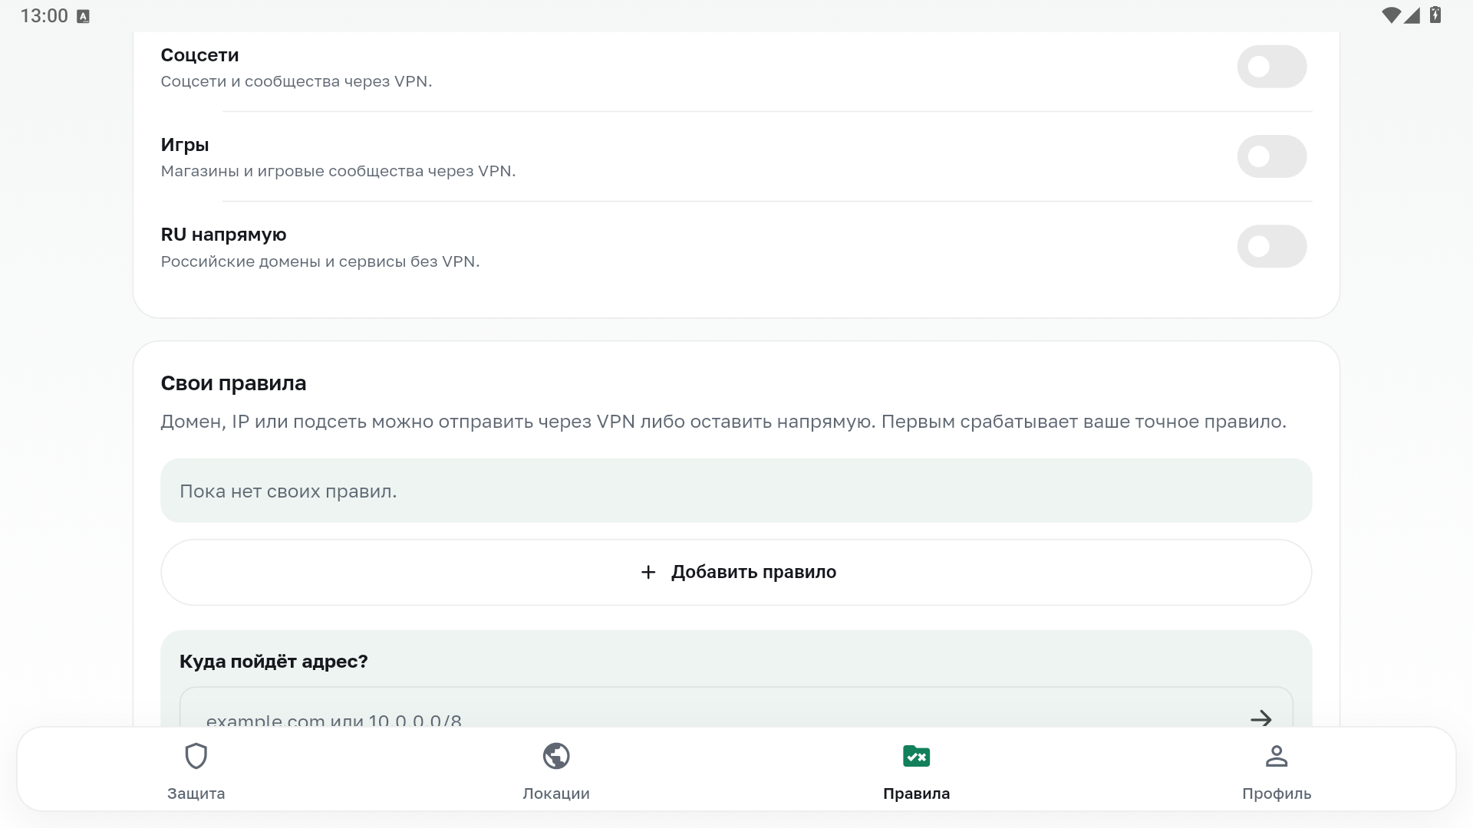Switch to Защита tab label
1473x828 pixels.
[196, 793]
